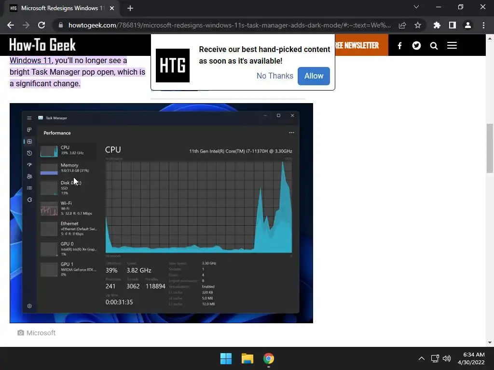
Task: Click the scrollbar up arrow
Action: [x=490, y=39]
